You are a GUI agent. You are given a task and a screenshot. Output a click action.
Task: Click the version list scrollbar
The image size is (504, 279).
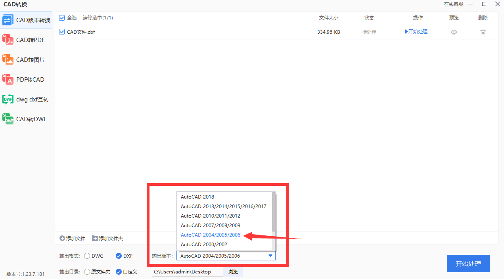point(274,212)
